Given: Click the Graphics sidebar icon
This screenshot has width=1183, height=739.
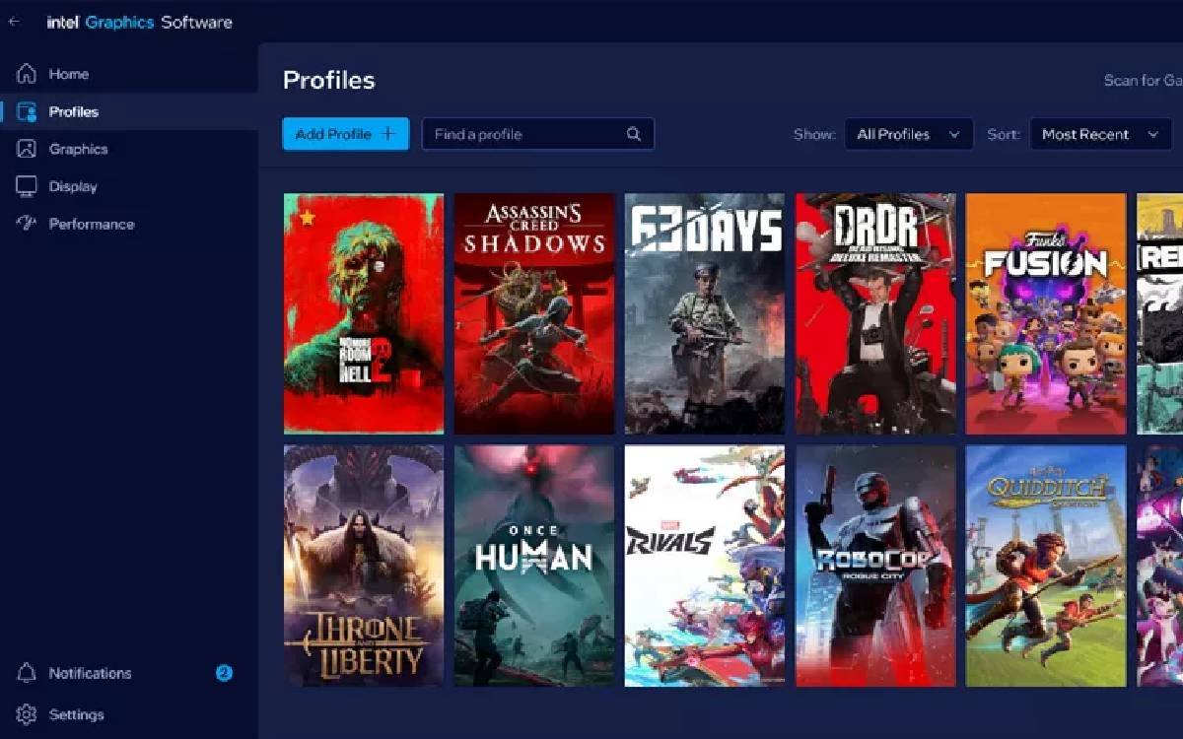Looking at the screenshot, I should coord(27,149).
